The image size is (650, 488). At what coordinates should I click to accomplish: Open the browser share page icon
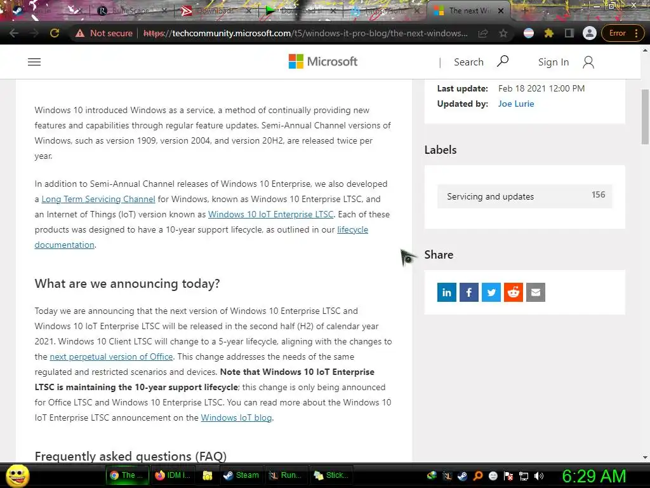point(483,33)
